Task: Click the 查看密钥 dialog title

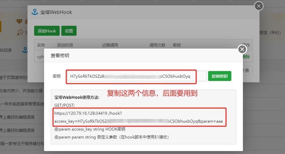Action: click(60, 56)
